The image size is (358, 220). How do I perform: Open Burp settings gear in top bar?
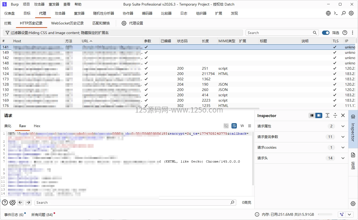point(351,13)
